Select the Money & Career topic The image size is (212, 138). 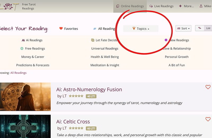tap(33, 57)
